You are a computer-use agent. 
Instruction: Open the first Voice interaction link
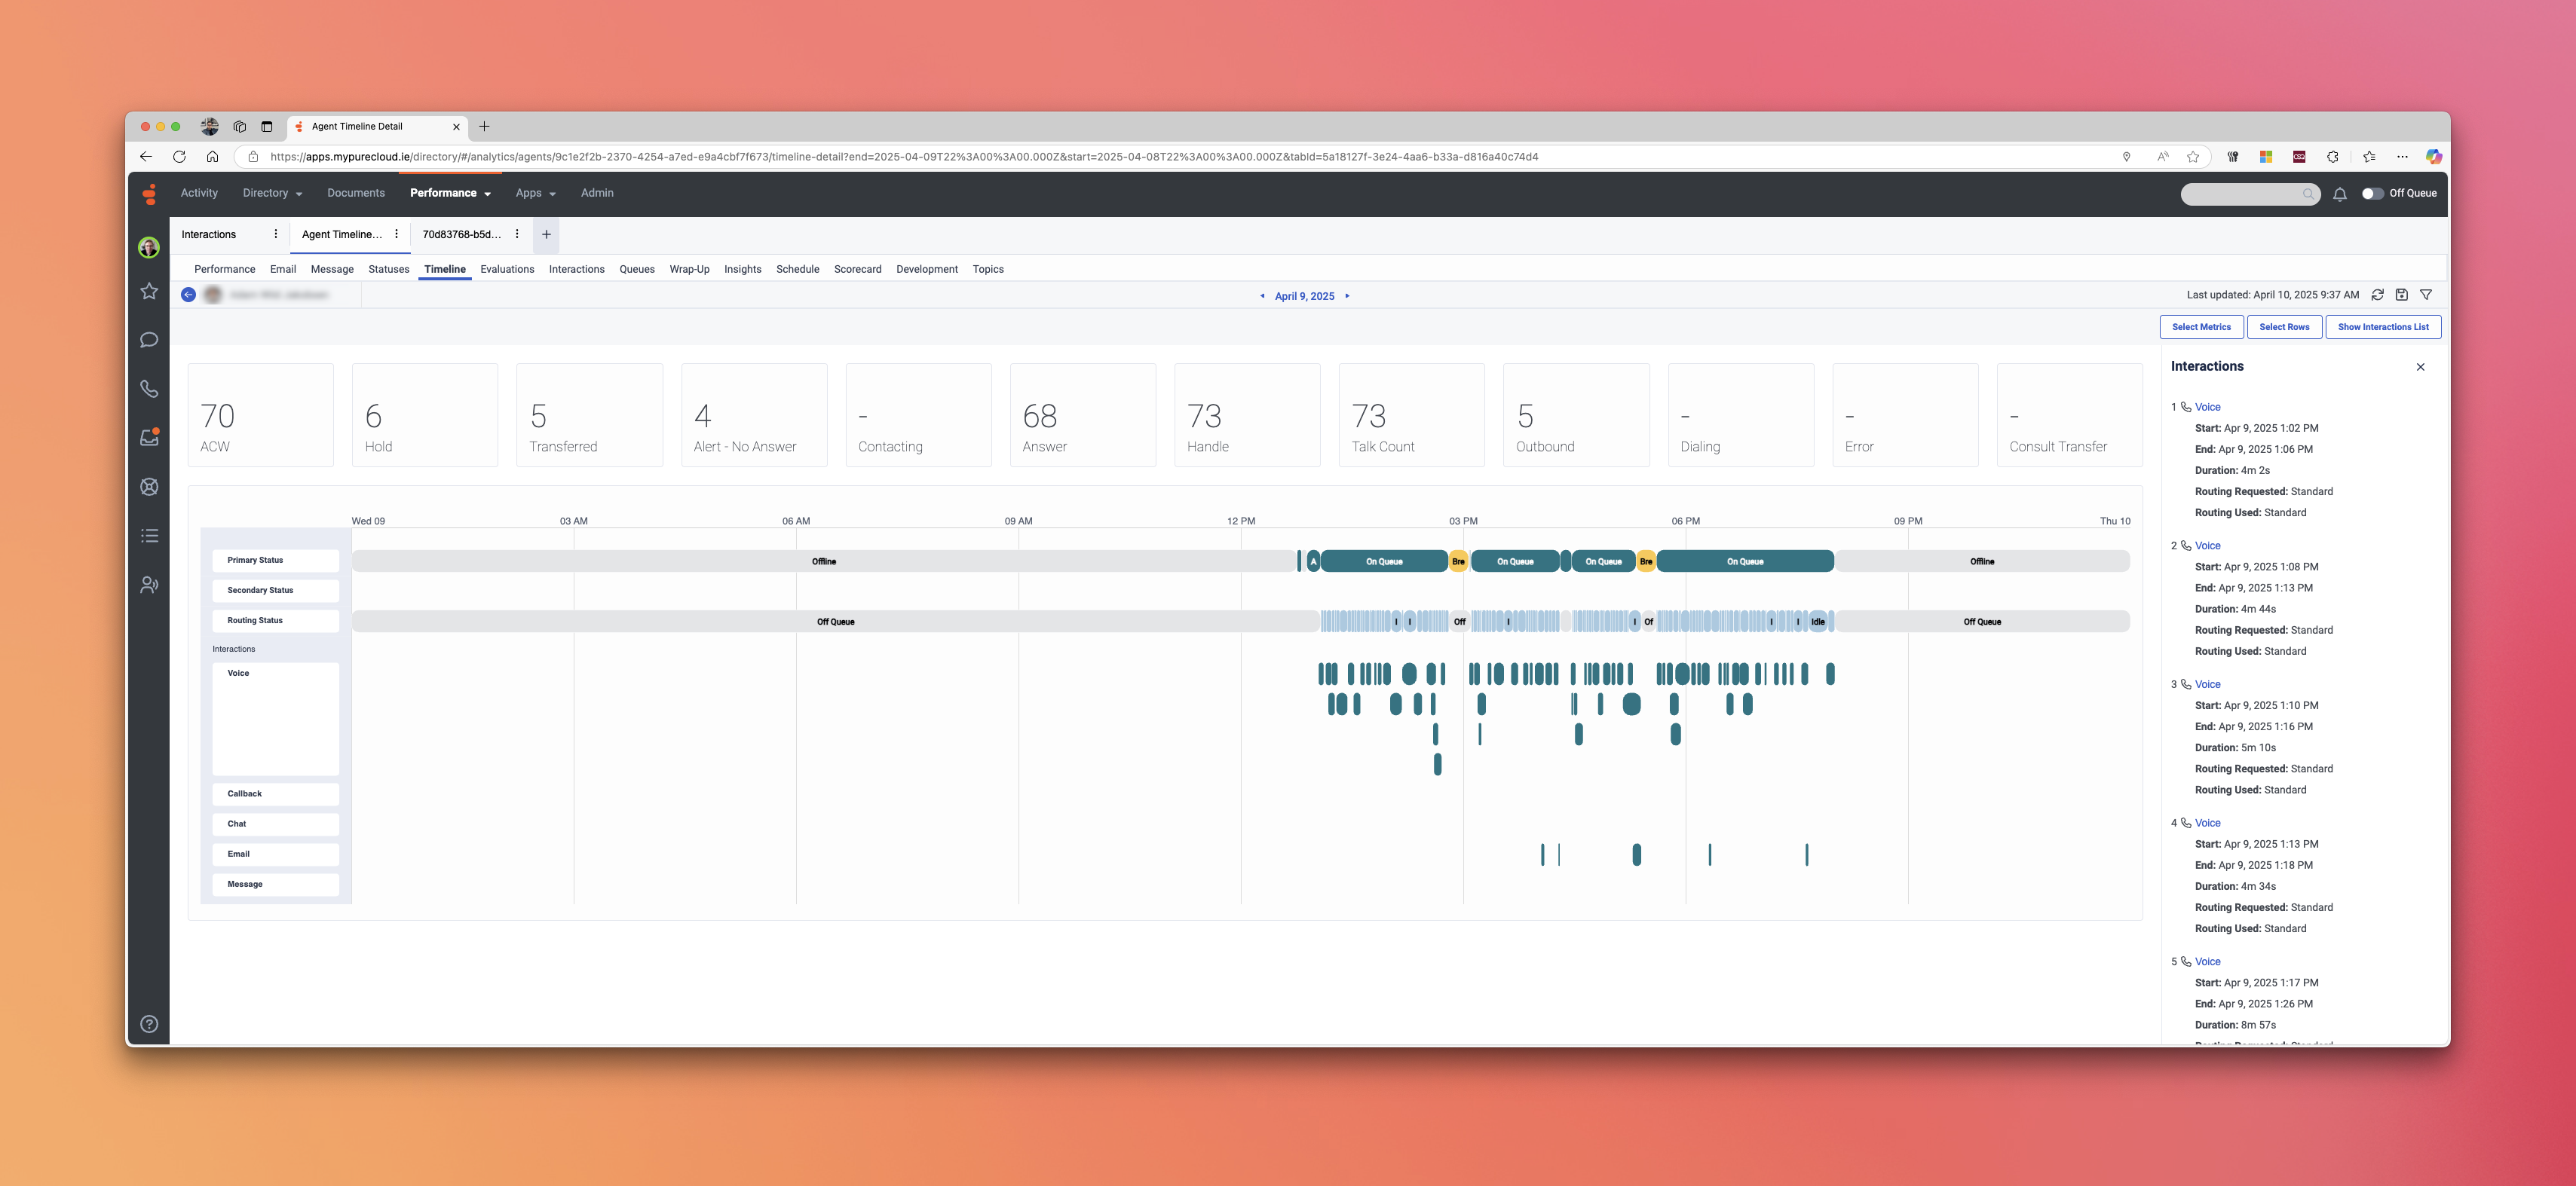coord(2207,407)
